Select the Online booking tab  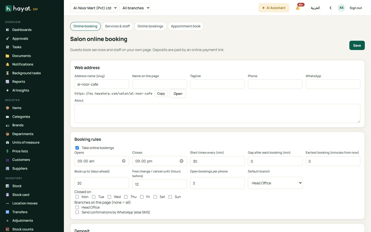85,26
